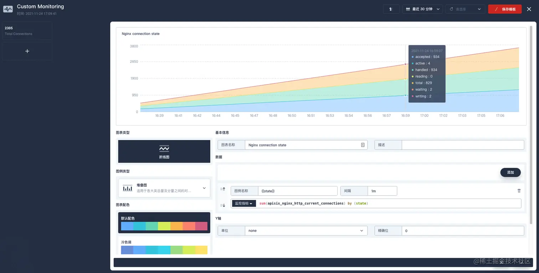Click the accepted : 934 tooltip entry
The height and width of the screenshot is (273, 539).
coord(427,57)
